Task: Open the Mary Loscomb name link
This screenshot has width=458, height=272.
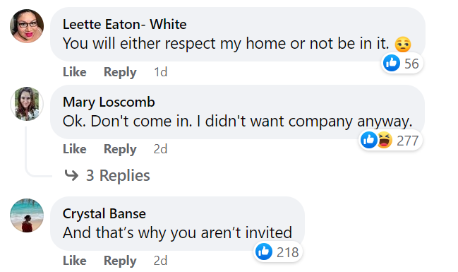Action: point(109,102)
